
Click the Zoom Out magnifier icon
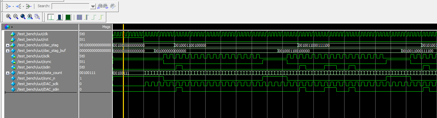16,17
